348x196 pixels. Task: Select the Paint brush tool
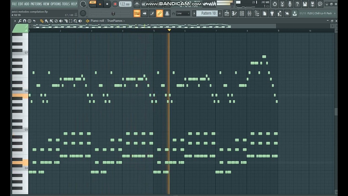click(x=46, y=21)
